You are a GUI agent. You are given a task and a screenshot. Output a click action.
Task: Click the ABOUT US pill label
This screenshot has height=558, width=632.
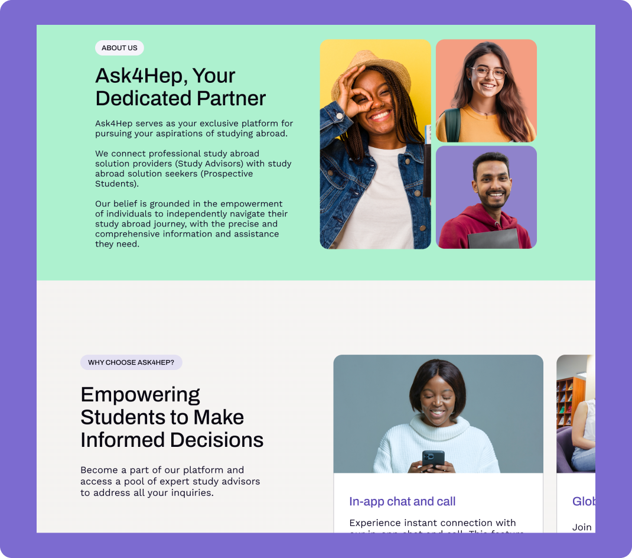119,48
